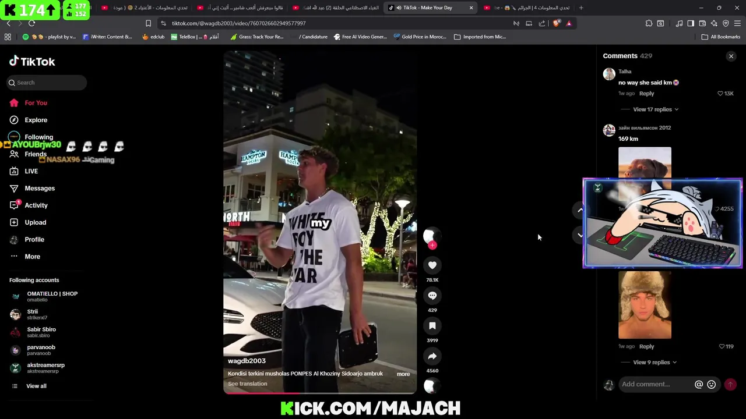The height and width of the screenshot is (419, 746).
Task: Open a new browser tab
Action: pyautogui.click(x=581, y=8)
